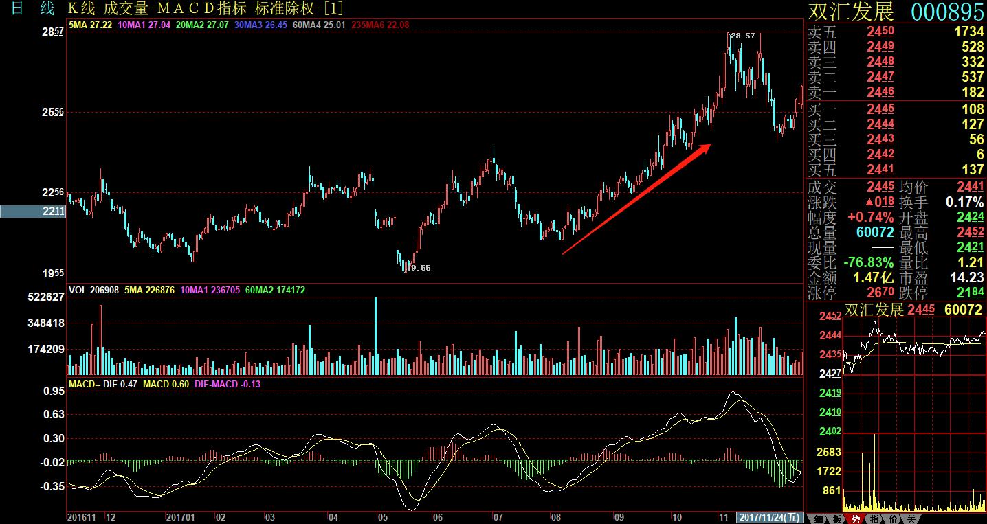This screenshot has width=987, height=524.
Task: Select the 买四 bid row
Action: click(x=896, y=155)
